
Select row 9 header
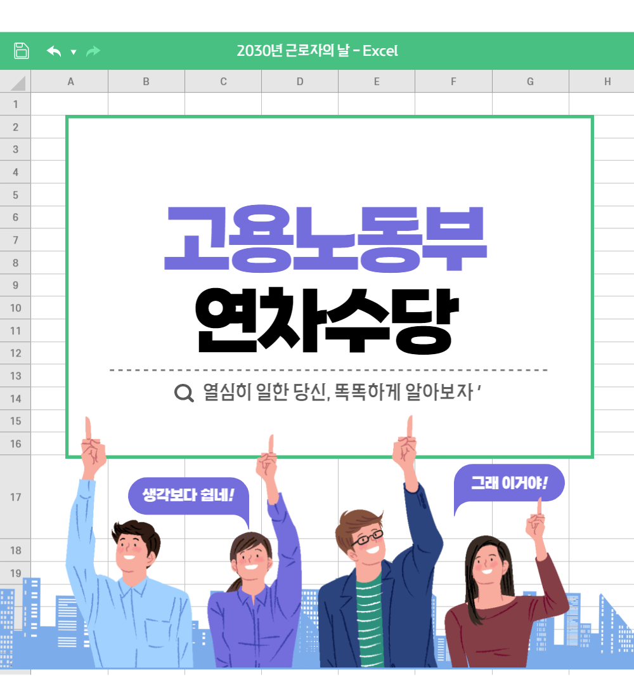pos(16,285)
